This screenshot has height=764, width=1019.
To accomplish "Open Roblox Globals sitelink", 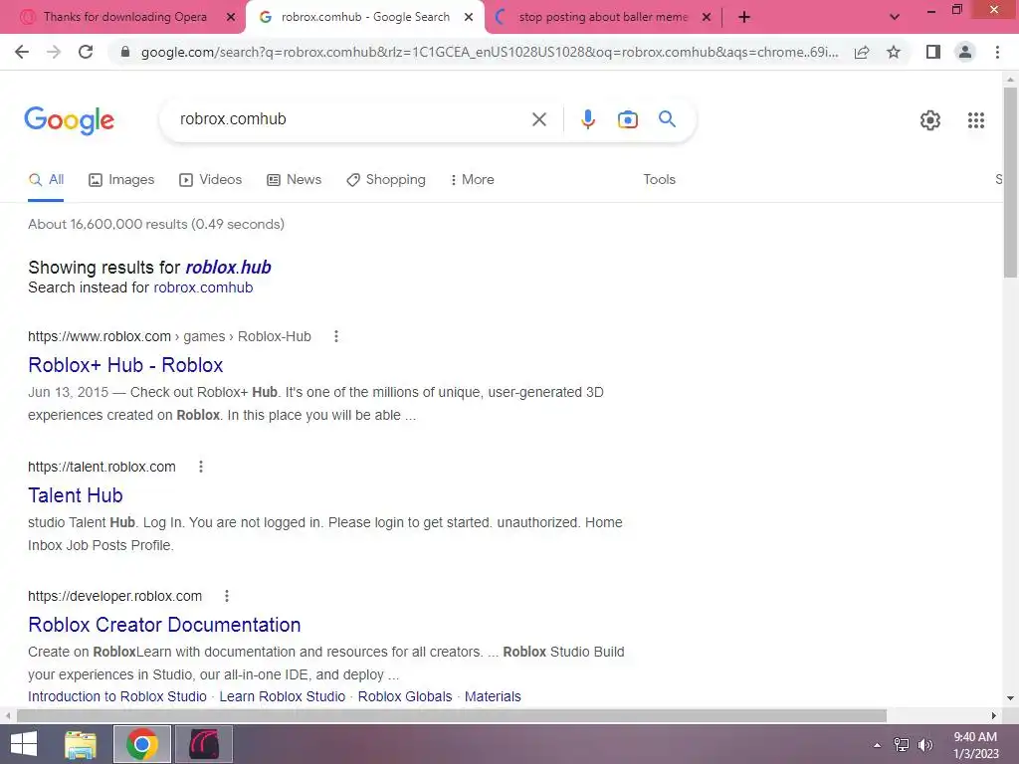I will tap(405, 696).
